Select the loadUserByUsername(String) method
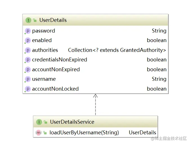 (x=84, y=133)
